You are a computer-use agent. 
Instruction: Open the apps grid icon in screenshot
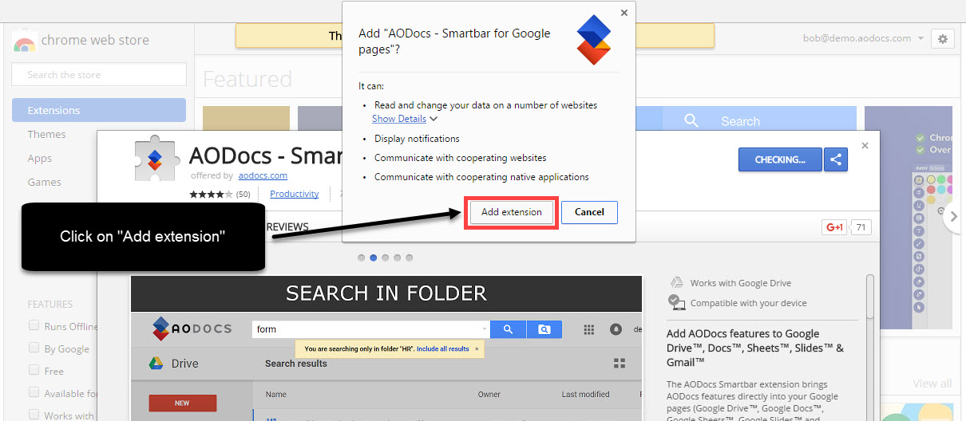(589, 329)
